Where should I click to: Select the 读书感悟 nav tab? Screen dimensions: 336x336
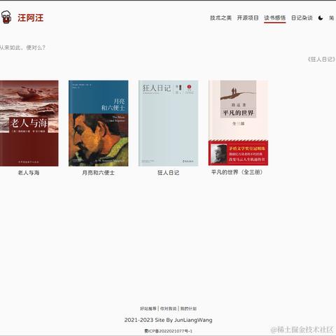[275, 17]
